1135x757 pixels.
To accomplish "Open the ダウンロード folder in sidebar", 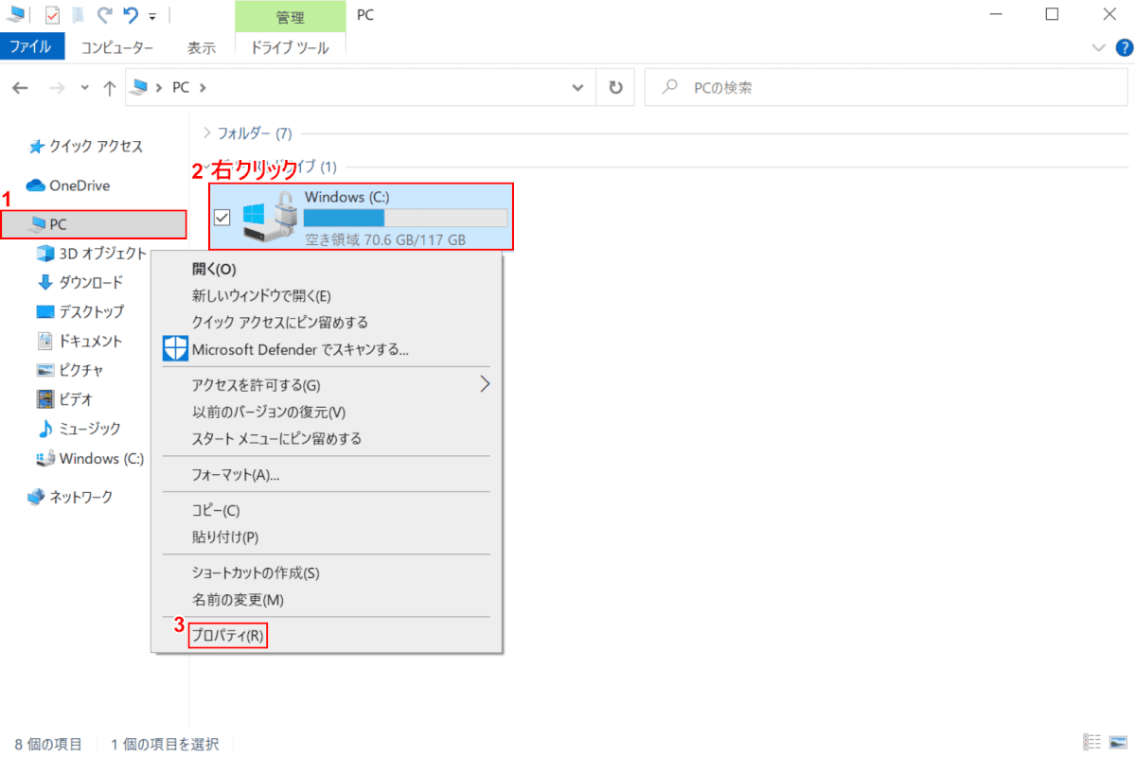I will [x=80, y=282].
